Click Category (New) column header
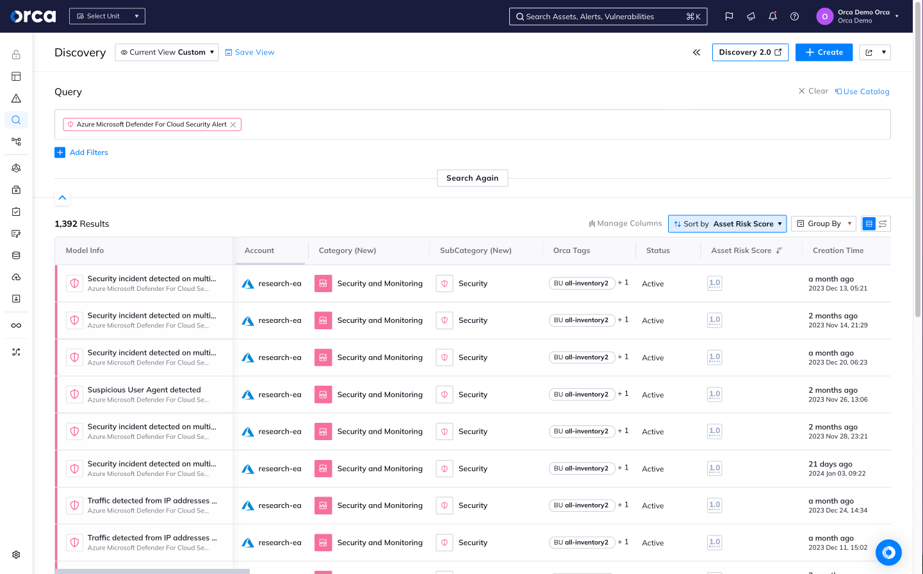Viewport: 923px width, 574px height. 347,250
